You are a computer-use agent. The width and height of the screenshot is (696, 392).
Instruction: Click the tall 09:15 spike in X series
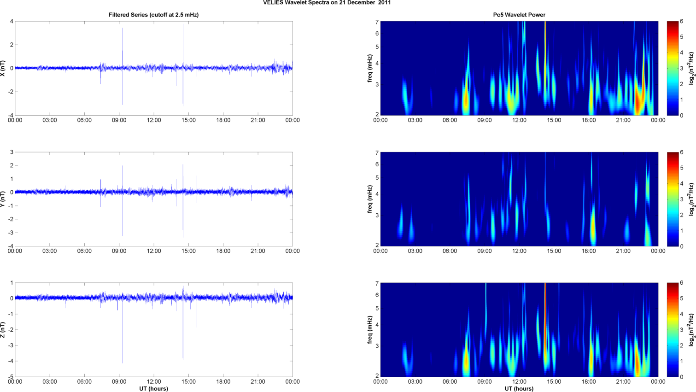[123, 66]
